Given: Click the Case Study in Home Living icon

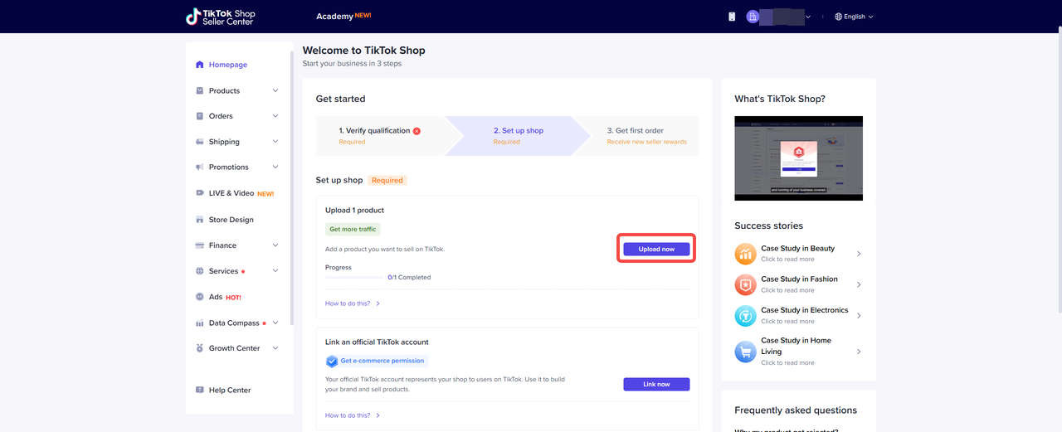Looking at the screenshot, I should [x=745, y=352].
